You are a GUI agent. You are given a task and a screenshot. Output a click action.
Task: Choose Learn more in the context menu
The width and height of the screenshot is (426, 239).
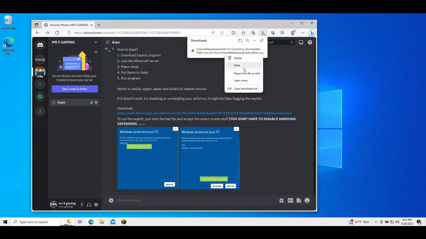click(240, 80)
